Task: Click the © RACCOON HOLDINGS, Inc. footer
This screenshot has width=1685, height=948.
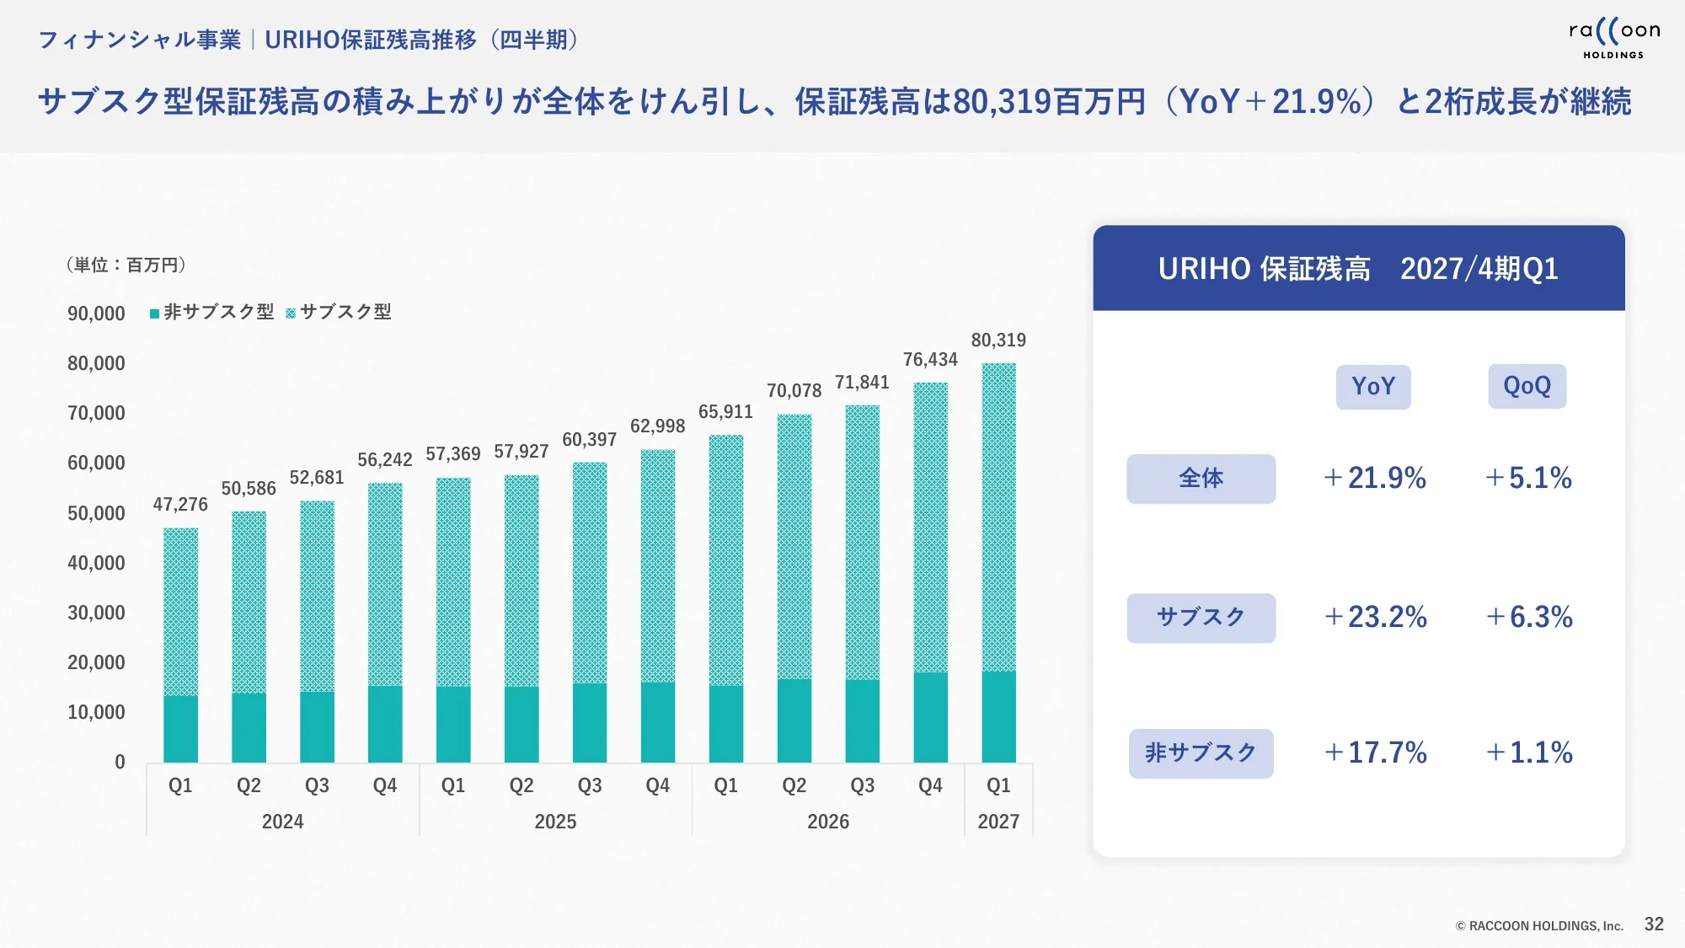Action: click(1539, 926)
